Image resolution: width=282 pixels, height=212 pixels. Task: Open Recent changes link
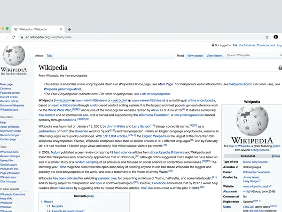[10, 135]
